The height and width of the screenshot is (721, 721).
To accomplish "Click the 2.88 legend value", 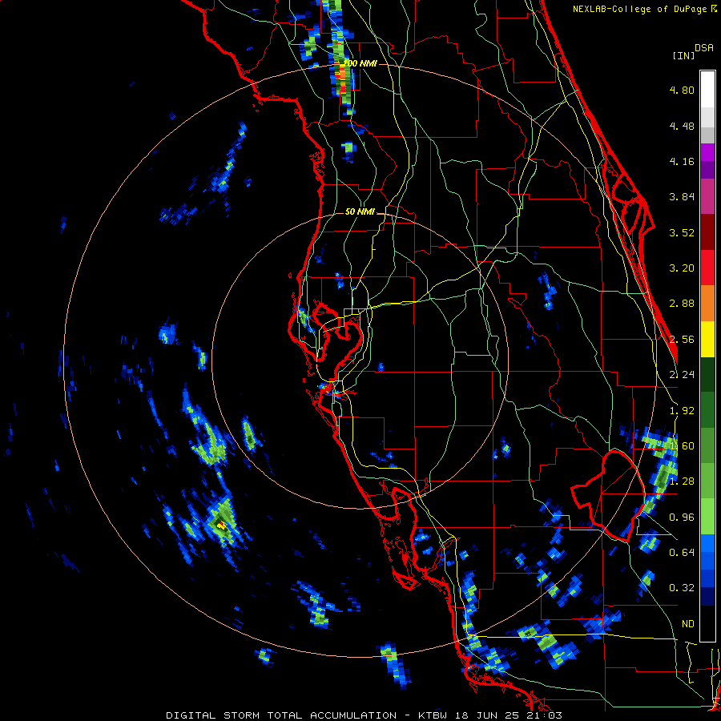I will [x=682, y=304].
